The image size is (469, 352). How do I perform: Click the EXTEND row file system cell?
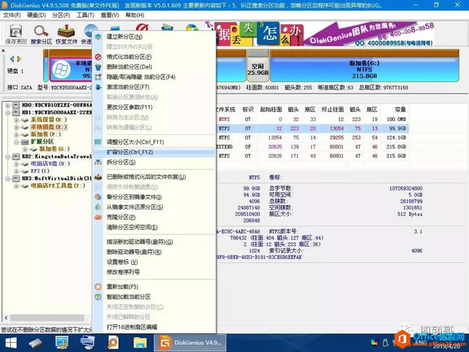pyautogui.click(x=224, y=147)
